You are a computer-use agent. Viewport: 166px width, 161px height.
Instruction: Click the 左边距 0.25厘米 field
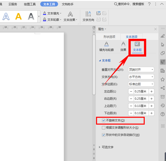coord(141,91)
